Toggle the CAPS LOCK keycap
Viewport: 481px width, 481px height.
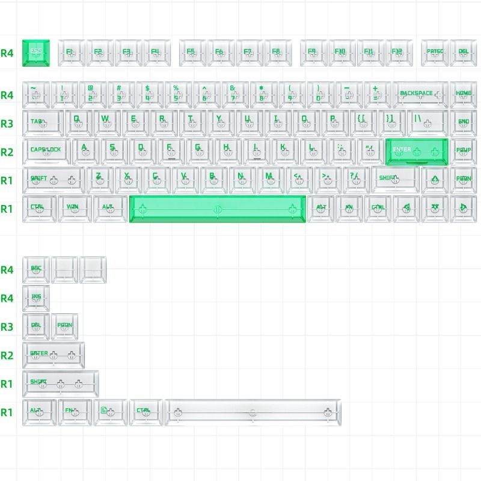click(46, 152)
